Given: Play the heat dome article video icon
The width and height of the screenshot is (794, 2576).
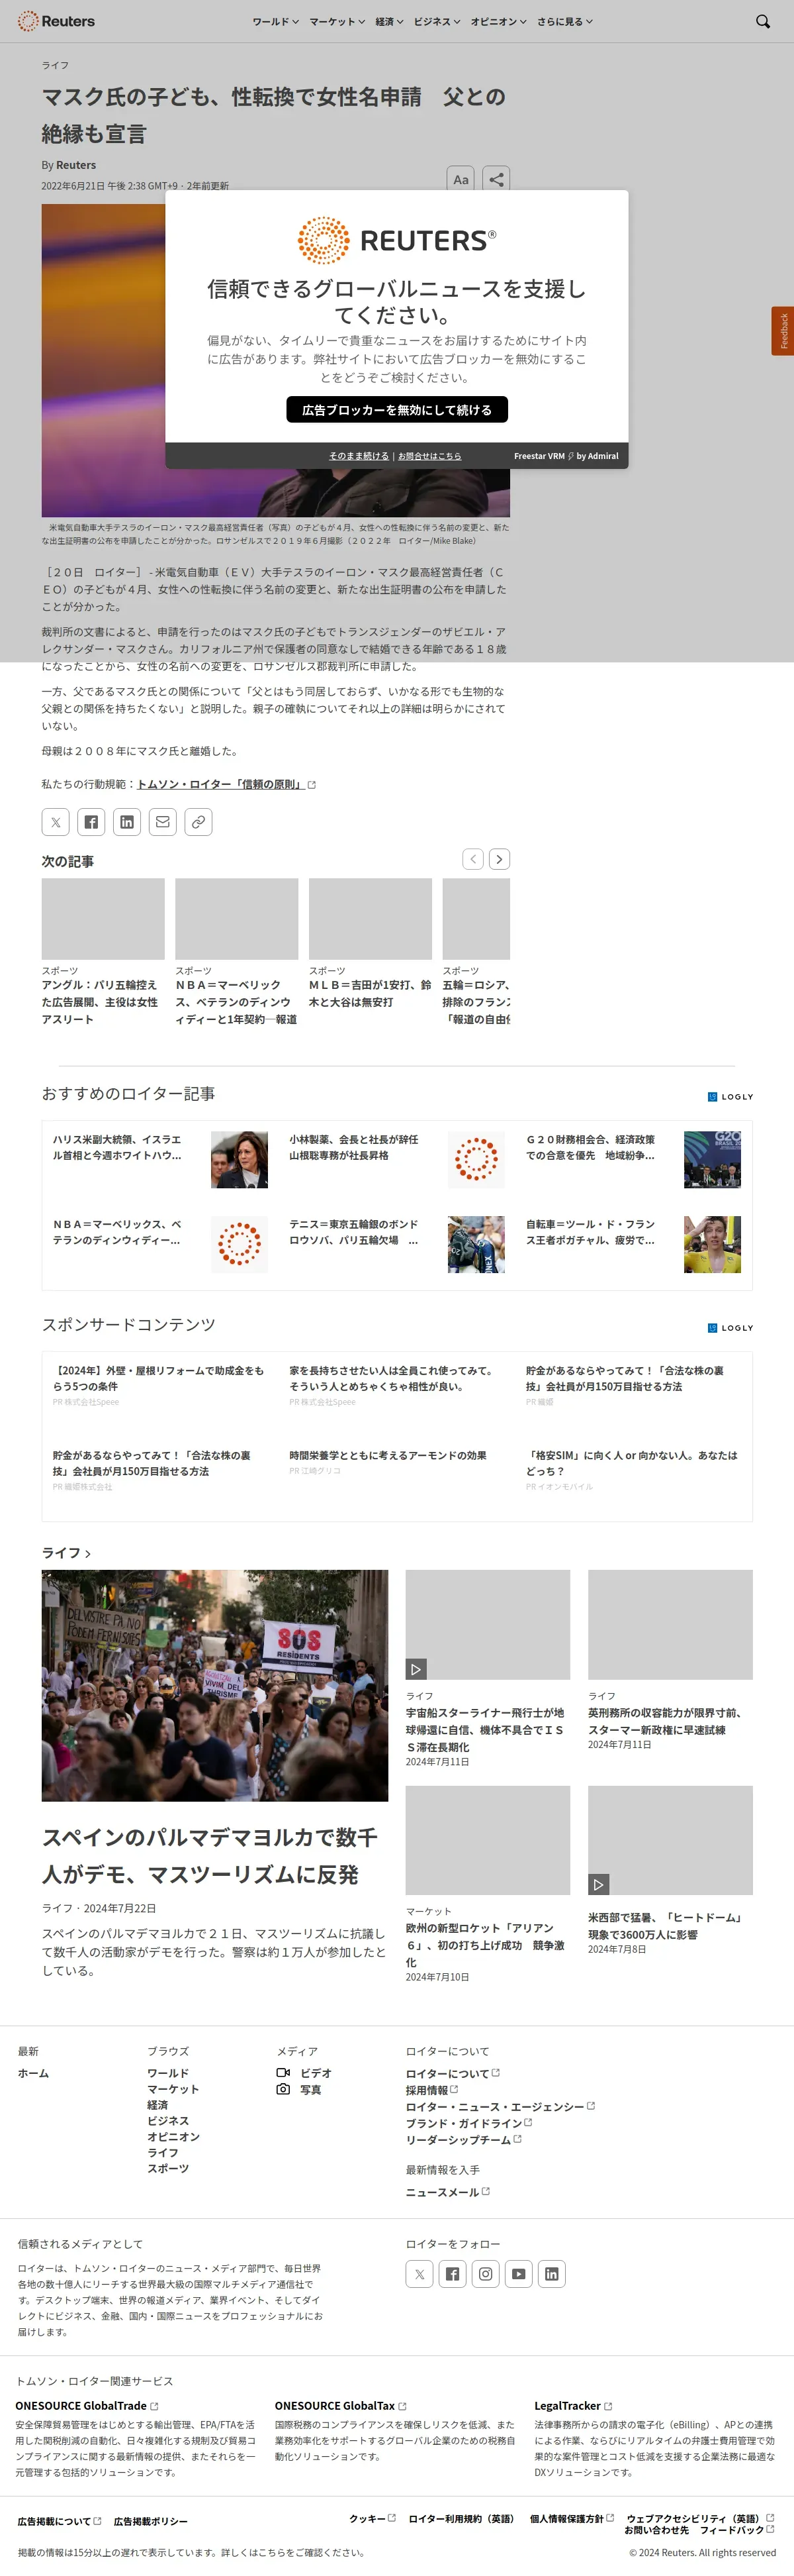Looking at the screenshot, I should tap(599, 1884).
